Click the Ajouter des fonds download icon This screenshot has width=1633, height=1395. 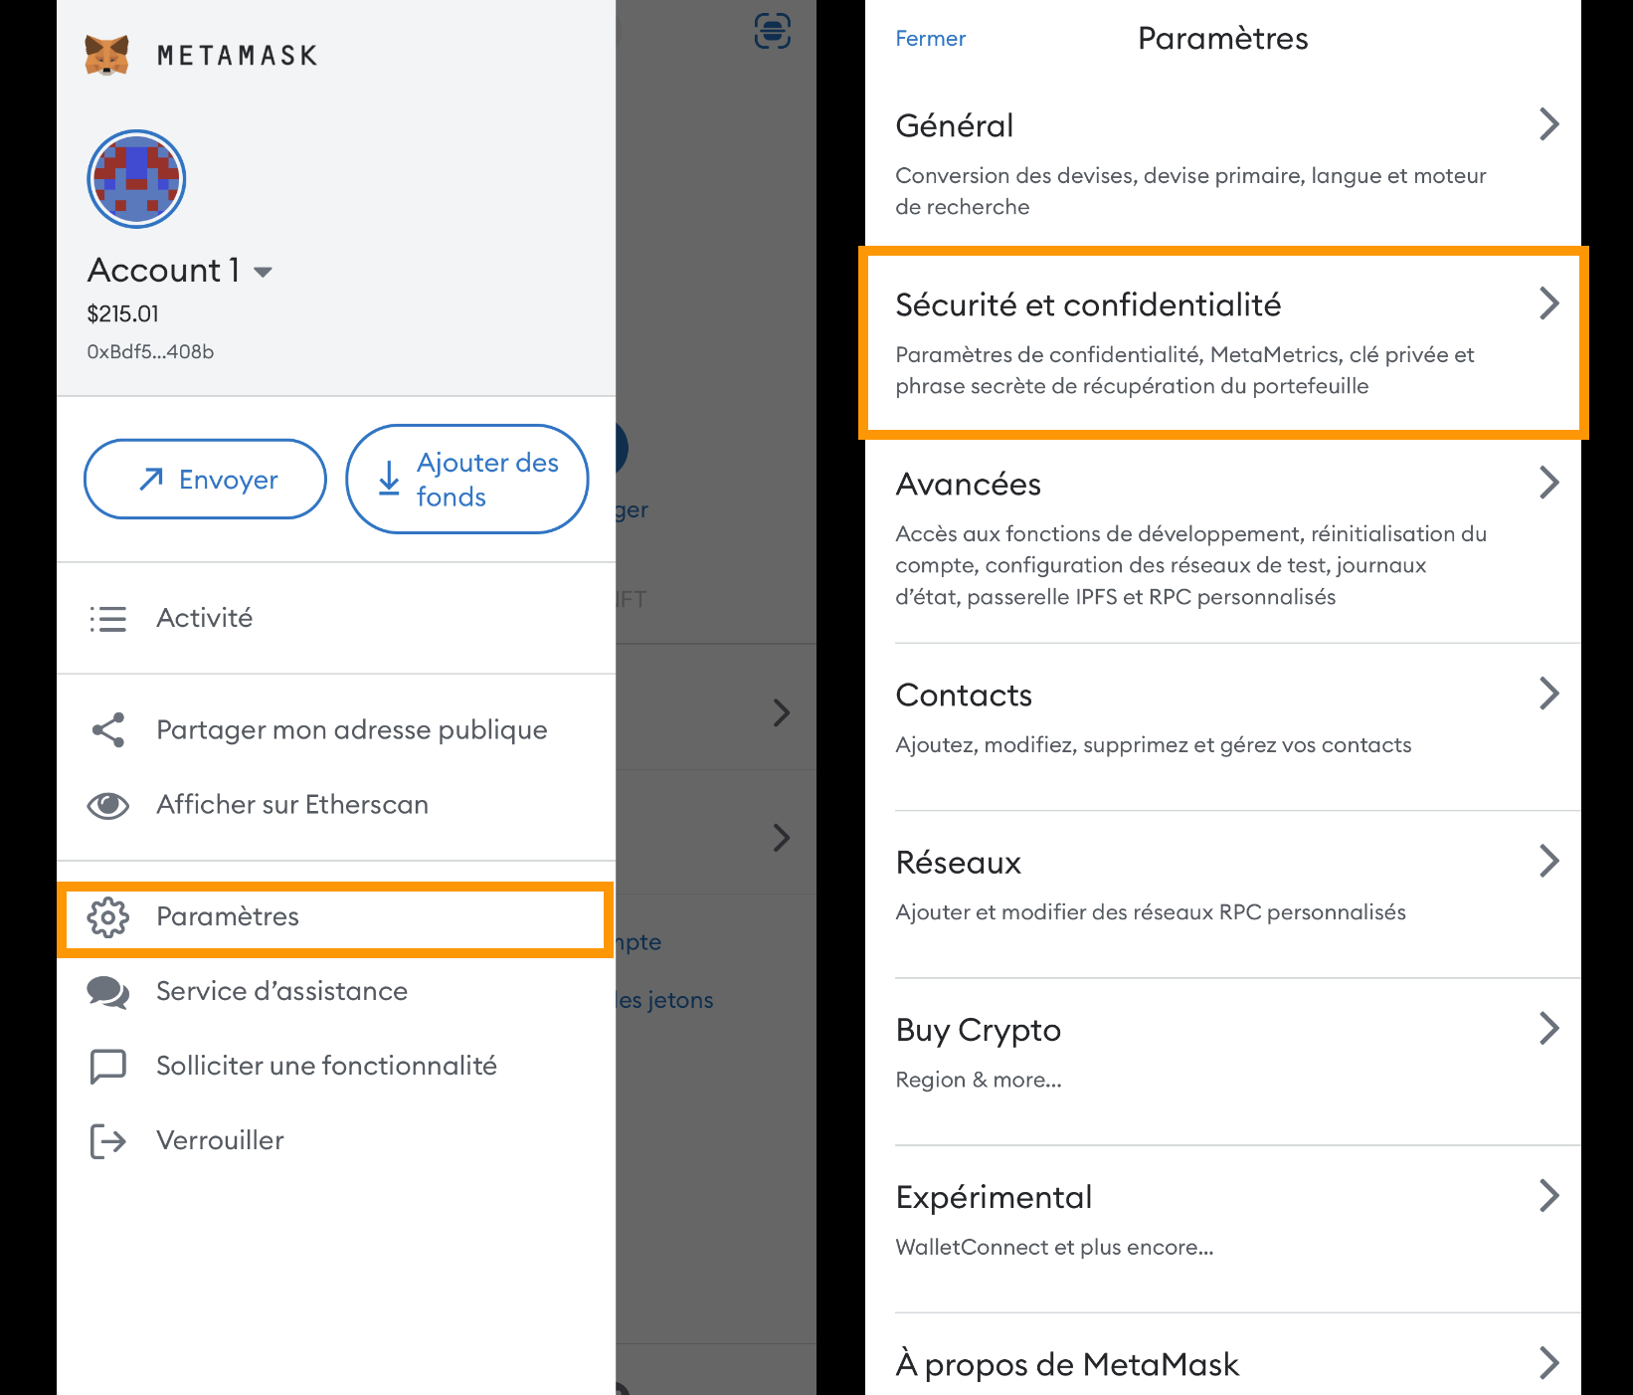(388, 480)
